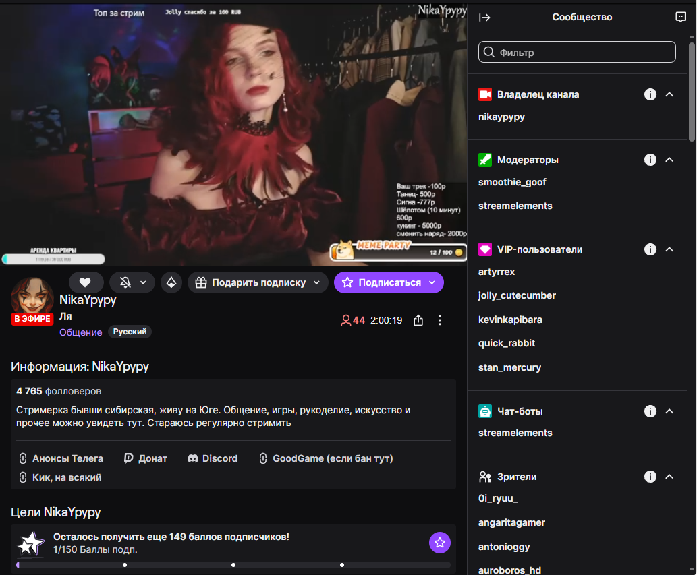Click the goal star trophy image
699x575 pixels.
point(31,543)
